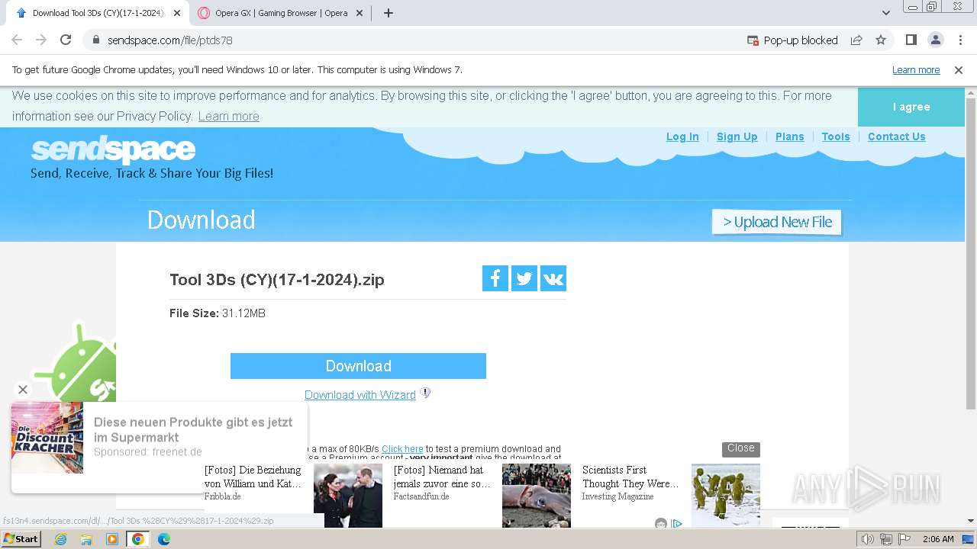
Task: Reload the sendspace page
Action: point(66,40)
